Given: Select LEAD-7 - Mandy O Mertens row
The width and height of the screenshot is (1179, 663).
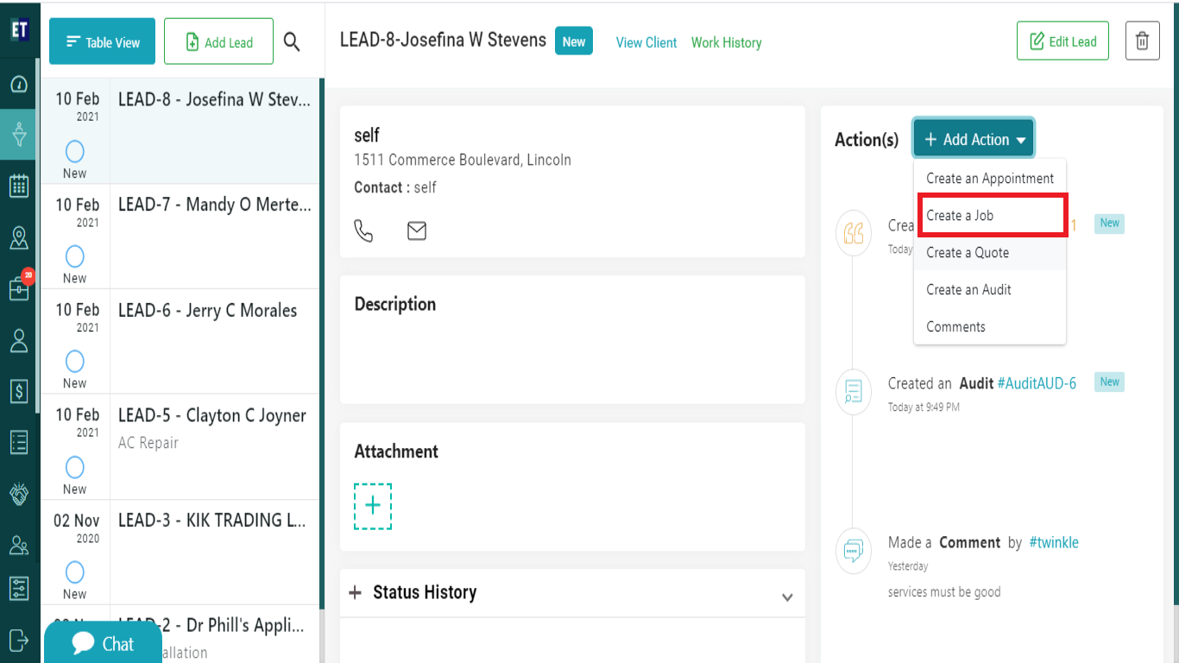Looking at the screenshot, I should pyautogui.click(x=180, y=236).
